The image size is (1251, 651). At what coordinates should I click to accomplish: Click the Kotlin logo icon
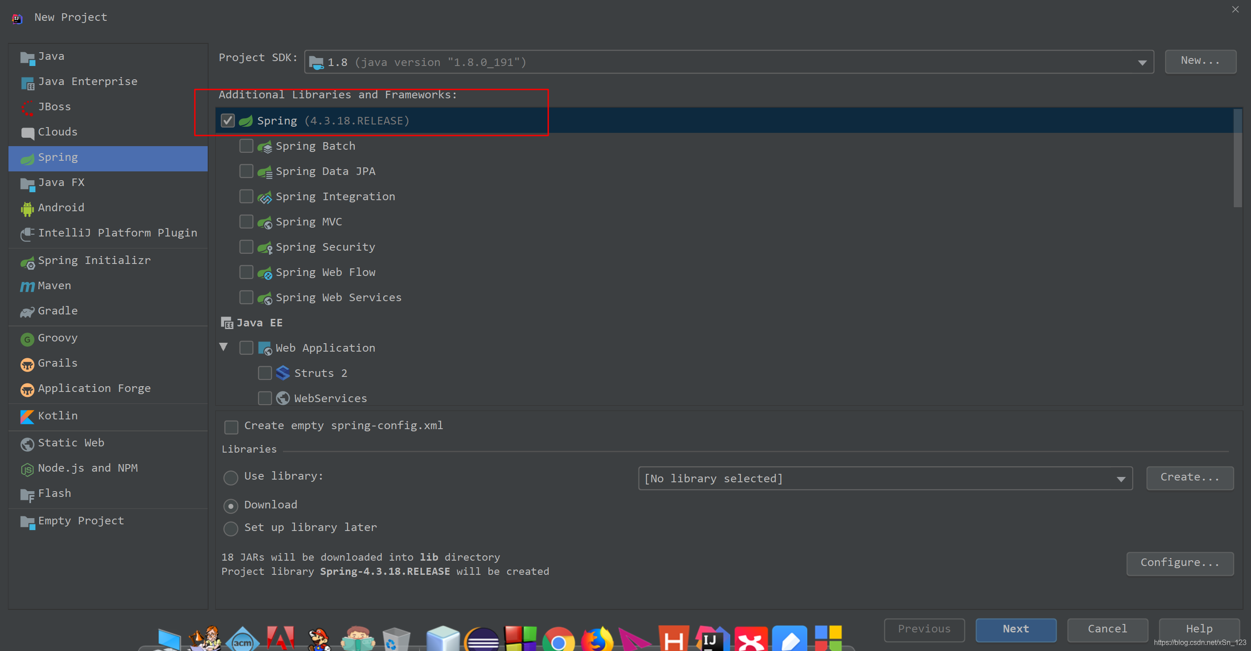tap(27, 416)
